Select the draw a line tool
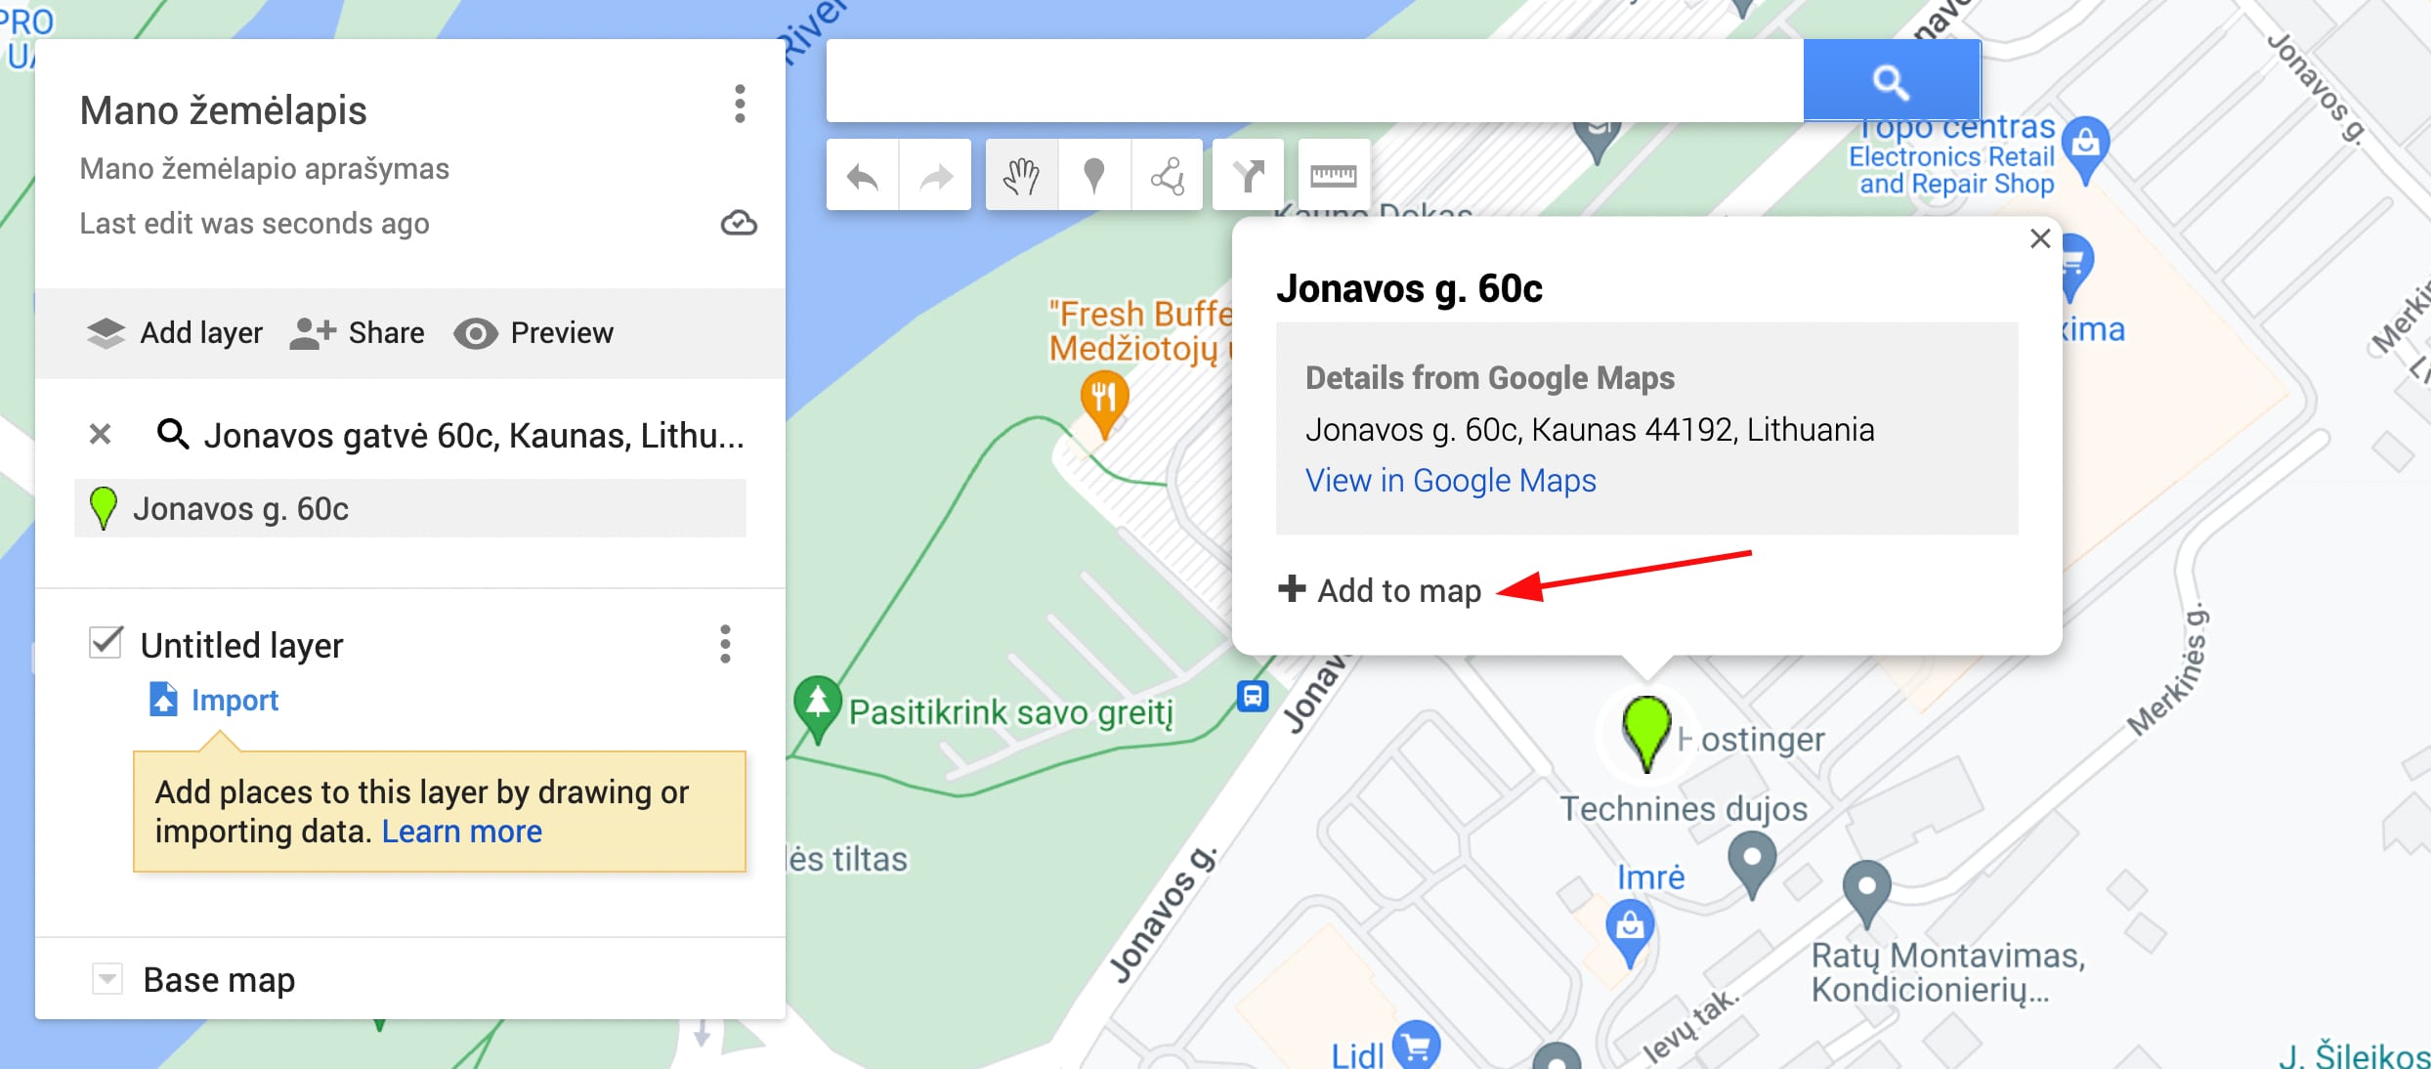This screenshot has height=1069, width=2431. pyautogui.click(x=1168, y=176)
